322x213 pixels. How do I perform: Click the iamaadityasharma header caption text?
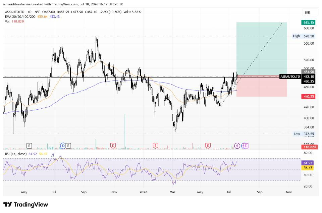63,4
